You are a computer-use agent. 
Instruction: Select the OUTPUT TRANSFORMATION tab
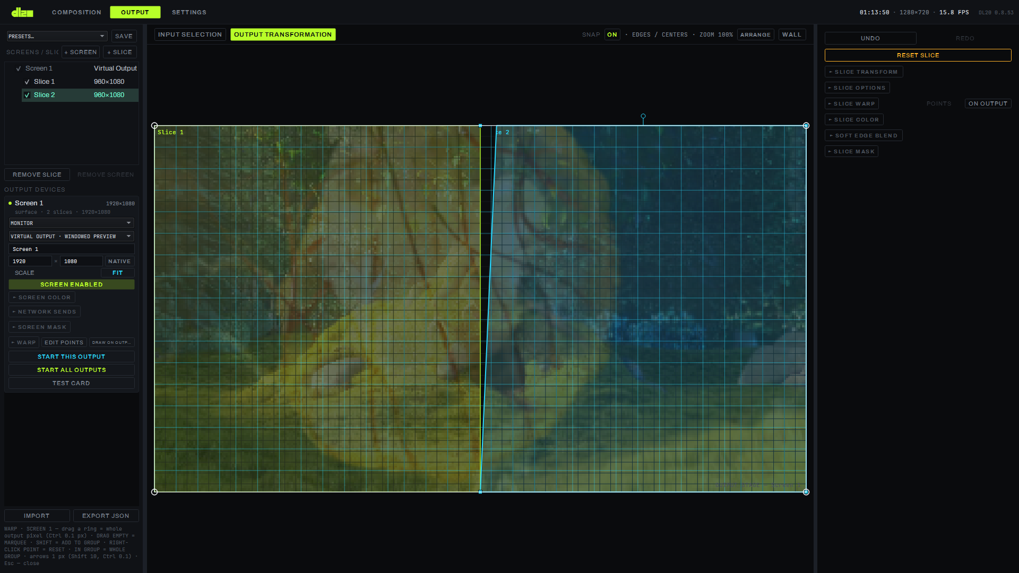[x=283, y=34]
